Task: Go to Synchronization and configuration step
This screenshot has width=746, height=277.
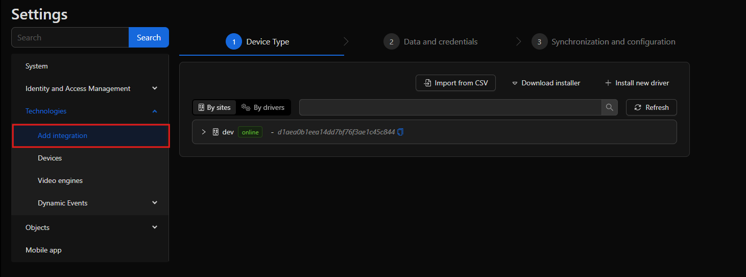Action: (x=603, y=42)
